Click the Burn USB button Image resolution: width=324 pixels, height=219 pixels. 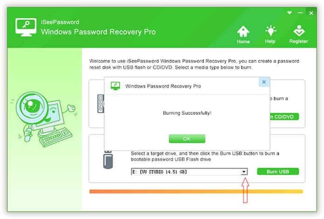278,172
